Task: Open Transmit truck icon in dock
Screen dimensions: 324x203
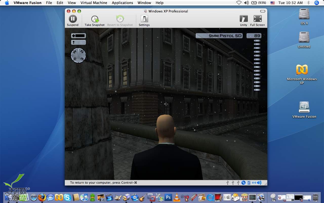Action: [x=126, y=197]
